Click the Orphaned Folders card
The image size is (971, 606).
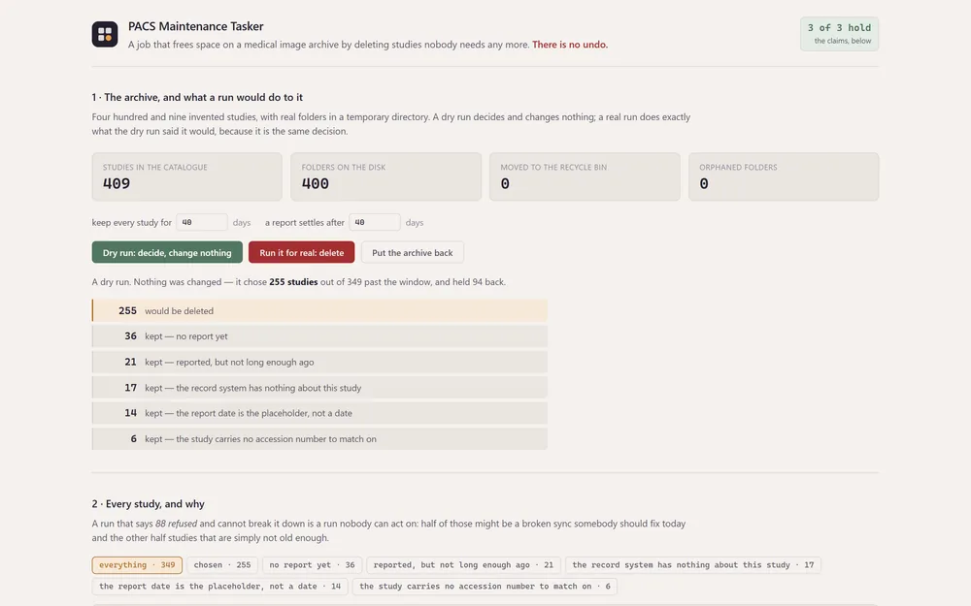click(x=784, y=176)
